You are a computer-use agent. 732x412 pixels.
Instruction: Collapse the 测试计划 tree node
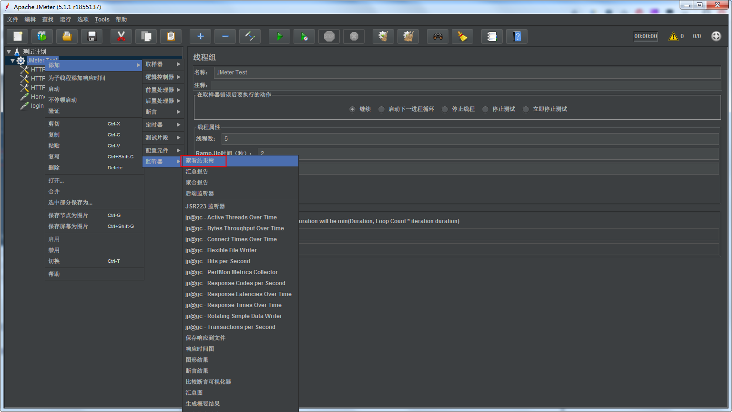click(9, 51)
